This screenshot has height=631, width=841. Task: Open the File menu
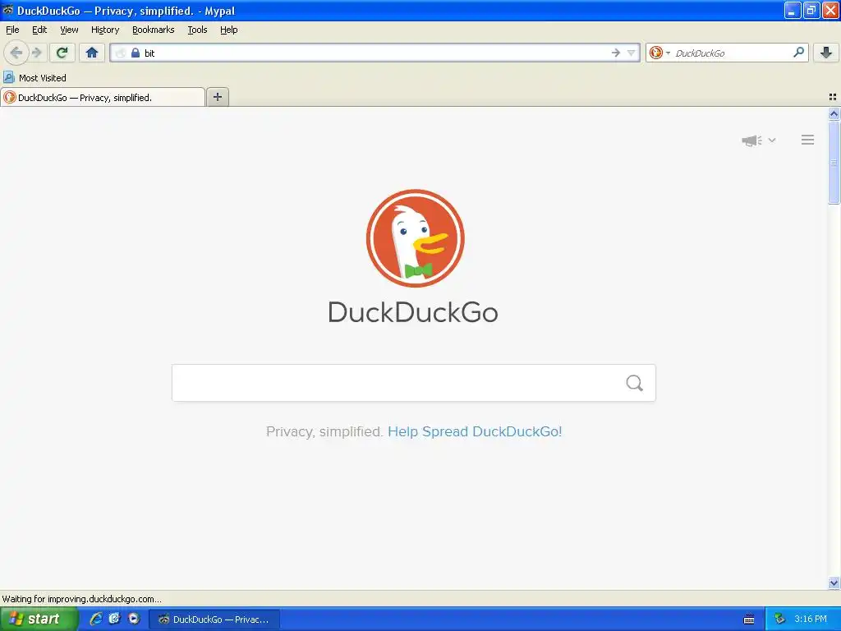click(12, 30)
